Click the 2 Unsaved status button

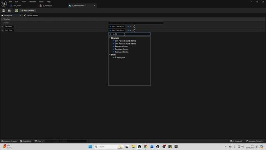pyautogui.click(x=236, y=141)
